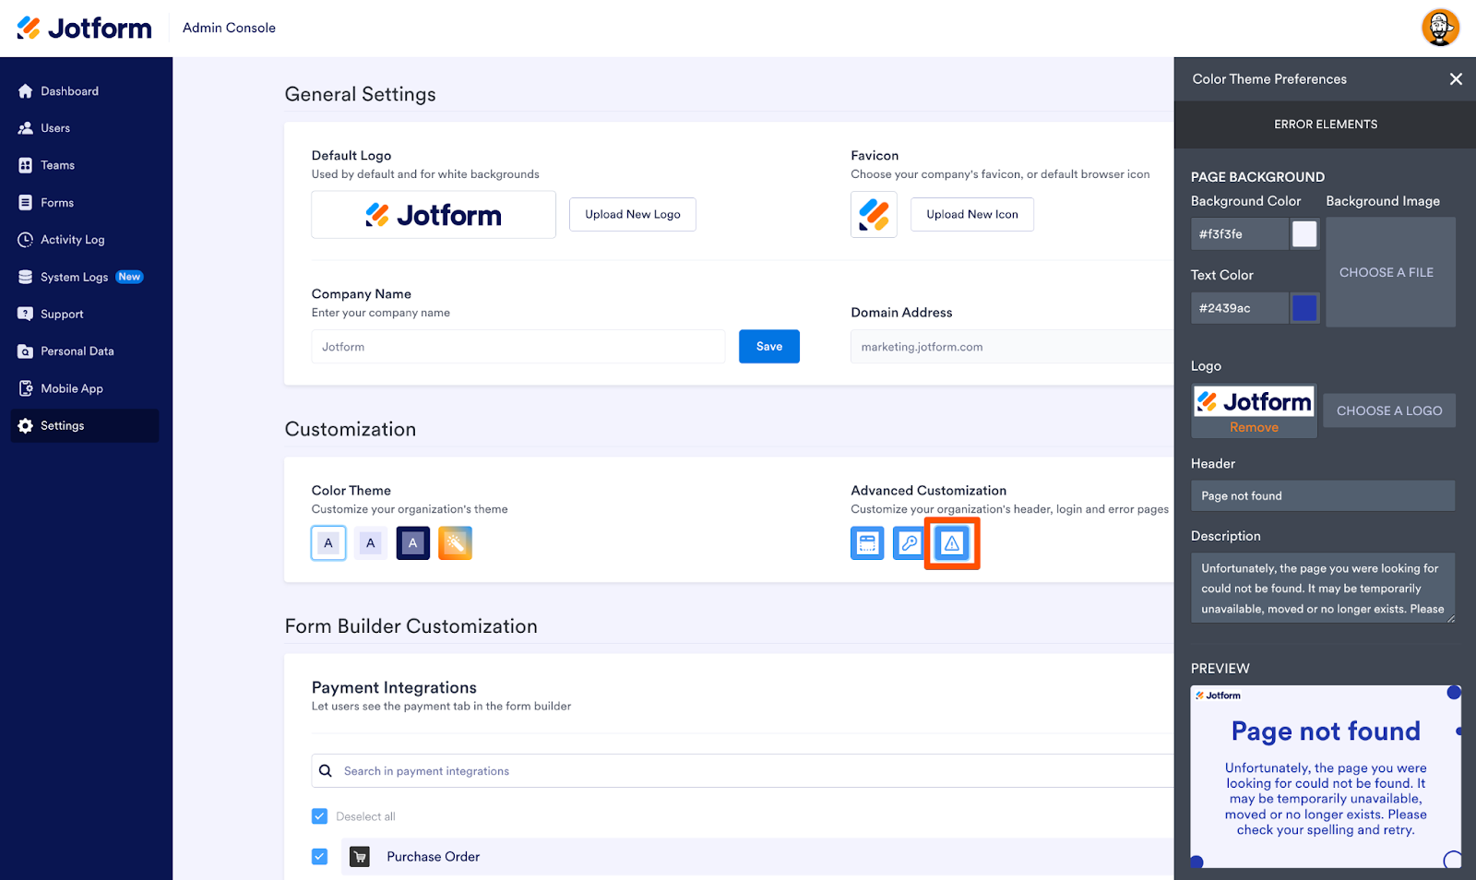
Task: Uncheck the Purchase Order integration checkbox
Action: click(320, 857)
